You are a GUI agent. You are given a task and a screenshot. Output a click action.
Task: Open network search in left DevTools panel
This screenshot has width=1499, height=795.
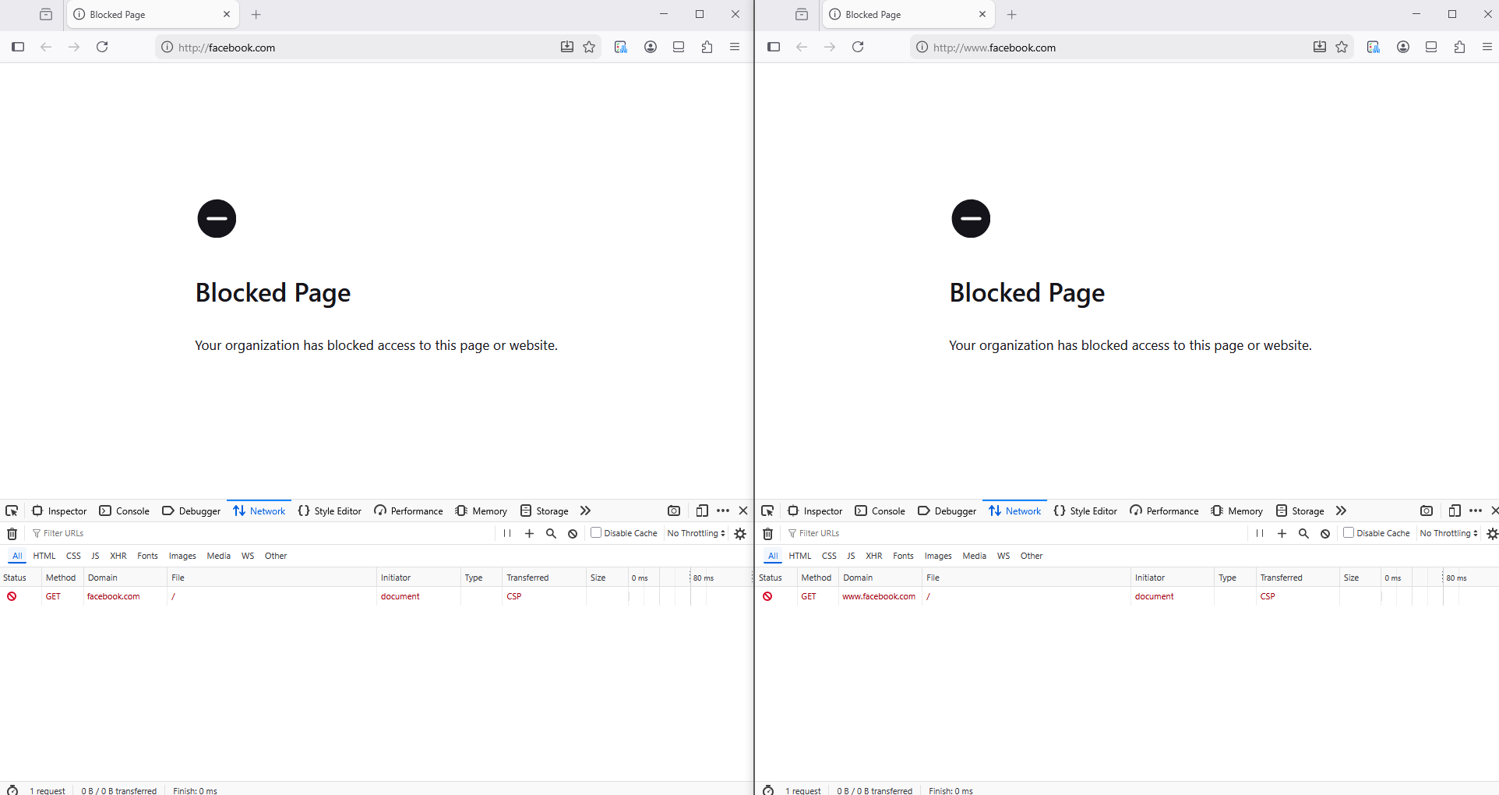(551, 533)
